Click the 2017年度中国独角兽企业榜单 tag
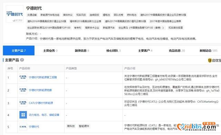The width and height of the screenshot is (221, 135). tap(165, 21)
